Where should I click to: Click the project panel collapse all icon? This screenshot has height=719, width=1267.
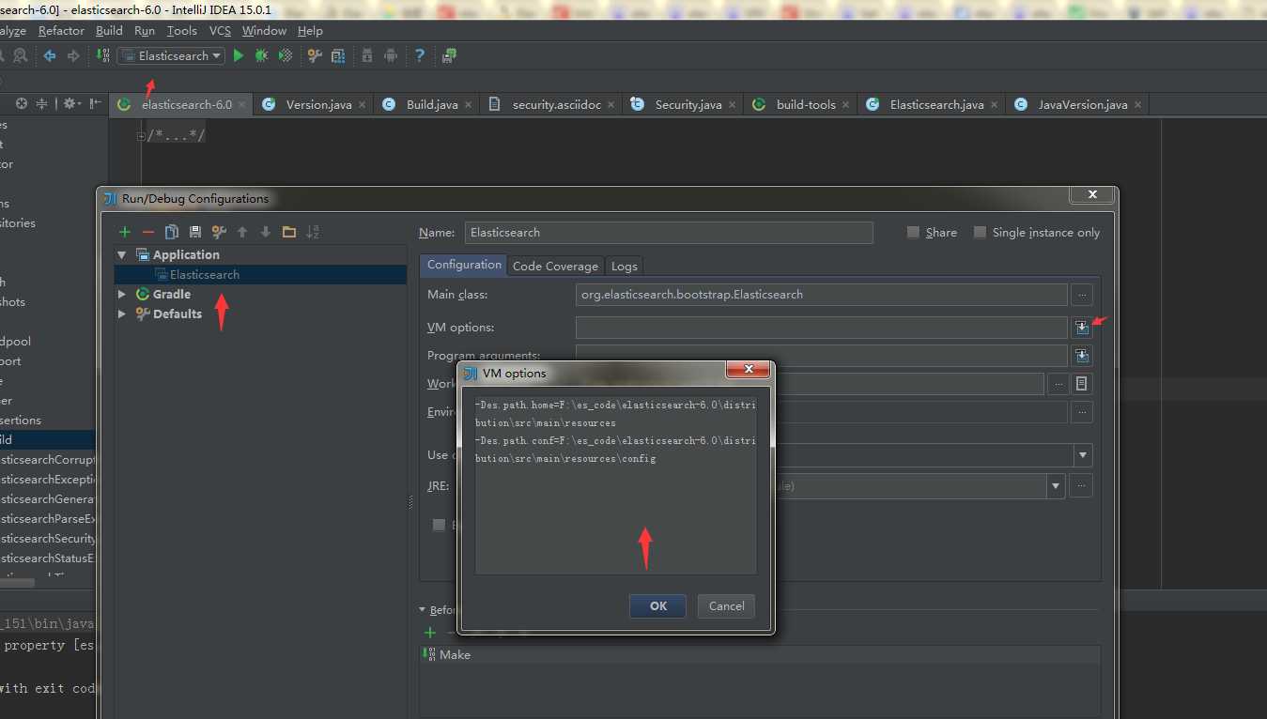[x=41, y=104]
